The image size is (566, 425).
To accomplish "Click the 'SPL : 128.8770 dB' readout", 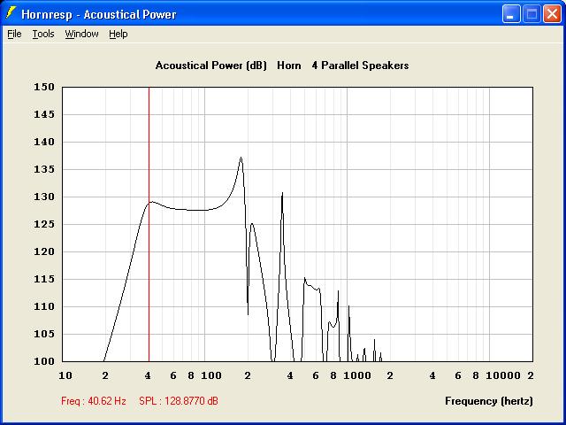I will click(179, 401).
